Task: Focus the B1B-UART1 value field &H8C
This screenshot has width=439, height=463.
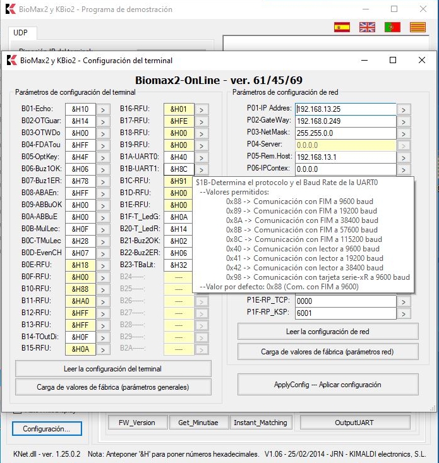Action: [x=179, y=169]
